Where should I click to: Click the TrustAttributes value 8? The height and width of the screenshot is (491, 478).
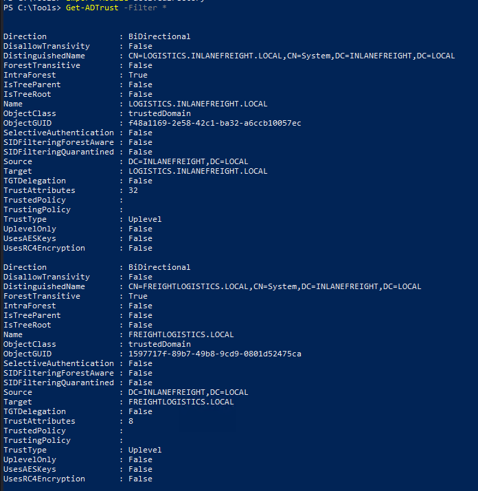tap(130, 422)
